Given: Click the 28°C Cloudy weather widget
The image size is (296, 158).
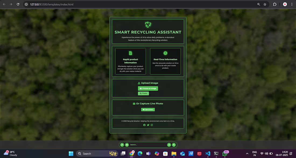Looking at the screenshot, I should coord(10,153).
